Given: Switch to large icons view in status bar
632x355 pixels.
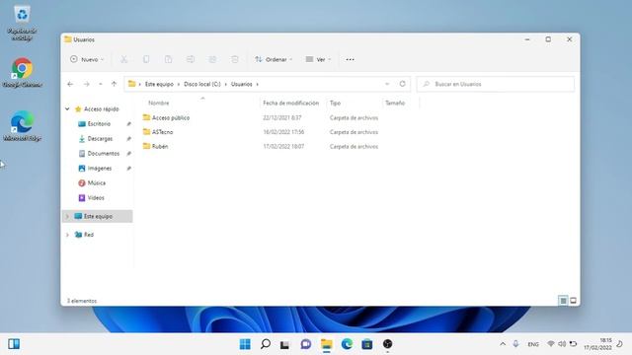Looking at the screenshot, I should coord(573,301).
